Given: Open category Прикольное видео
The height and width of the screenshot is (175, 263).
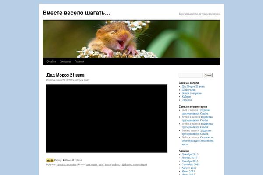Looking at the screenshot, I should point(67,164).
